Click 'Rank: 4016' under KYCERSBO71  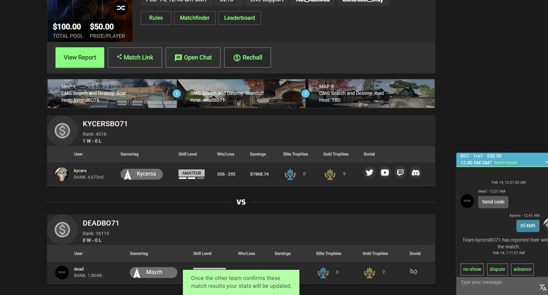tap(95, 134)
